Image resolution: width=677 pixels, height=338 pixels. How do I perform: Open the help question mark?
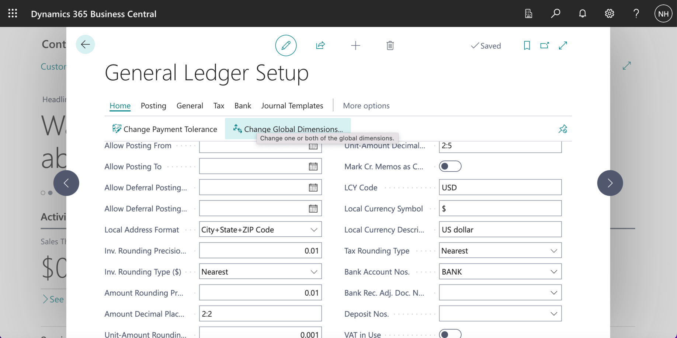(636, 14)
